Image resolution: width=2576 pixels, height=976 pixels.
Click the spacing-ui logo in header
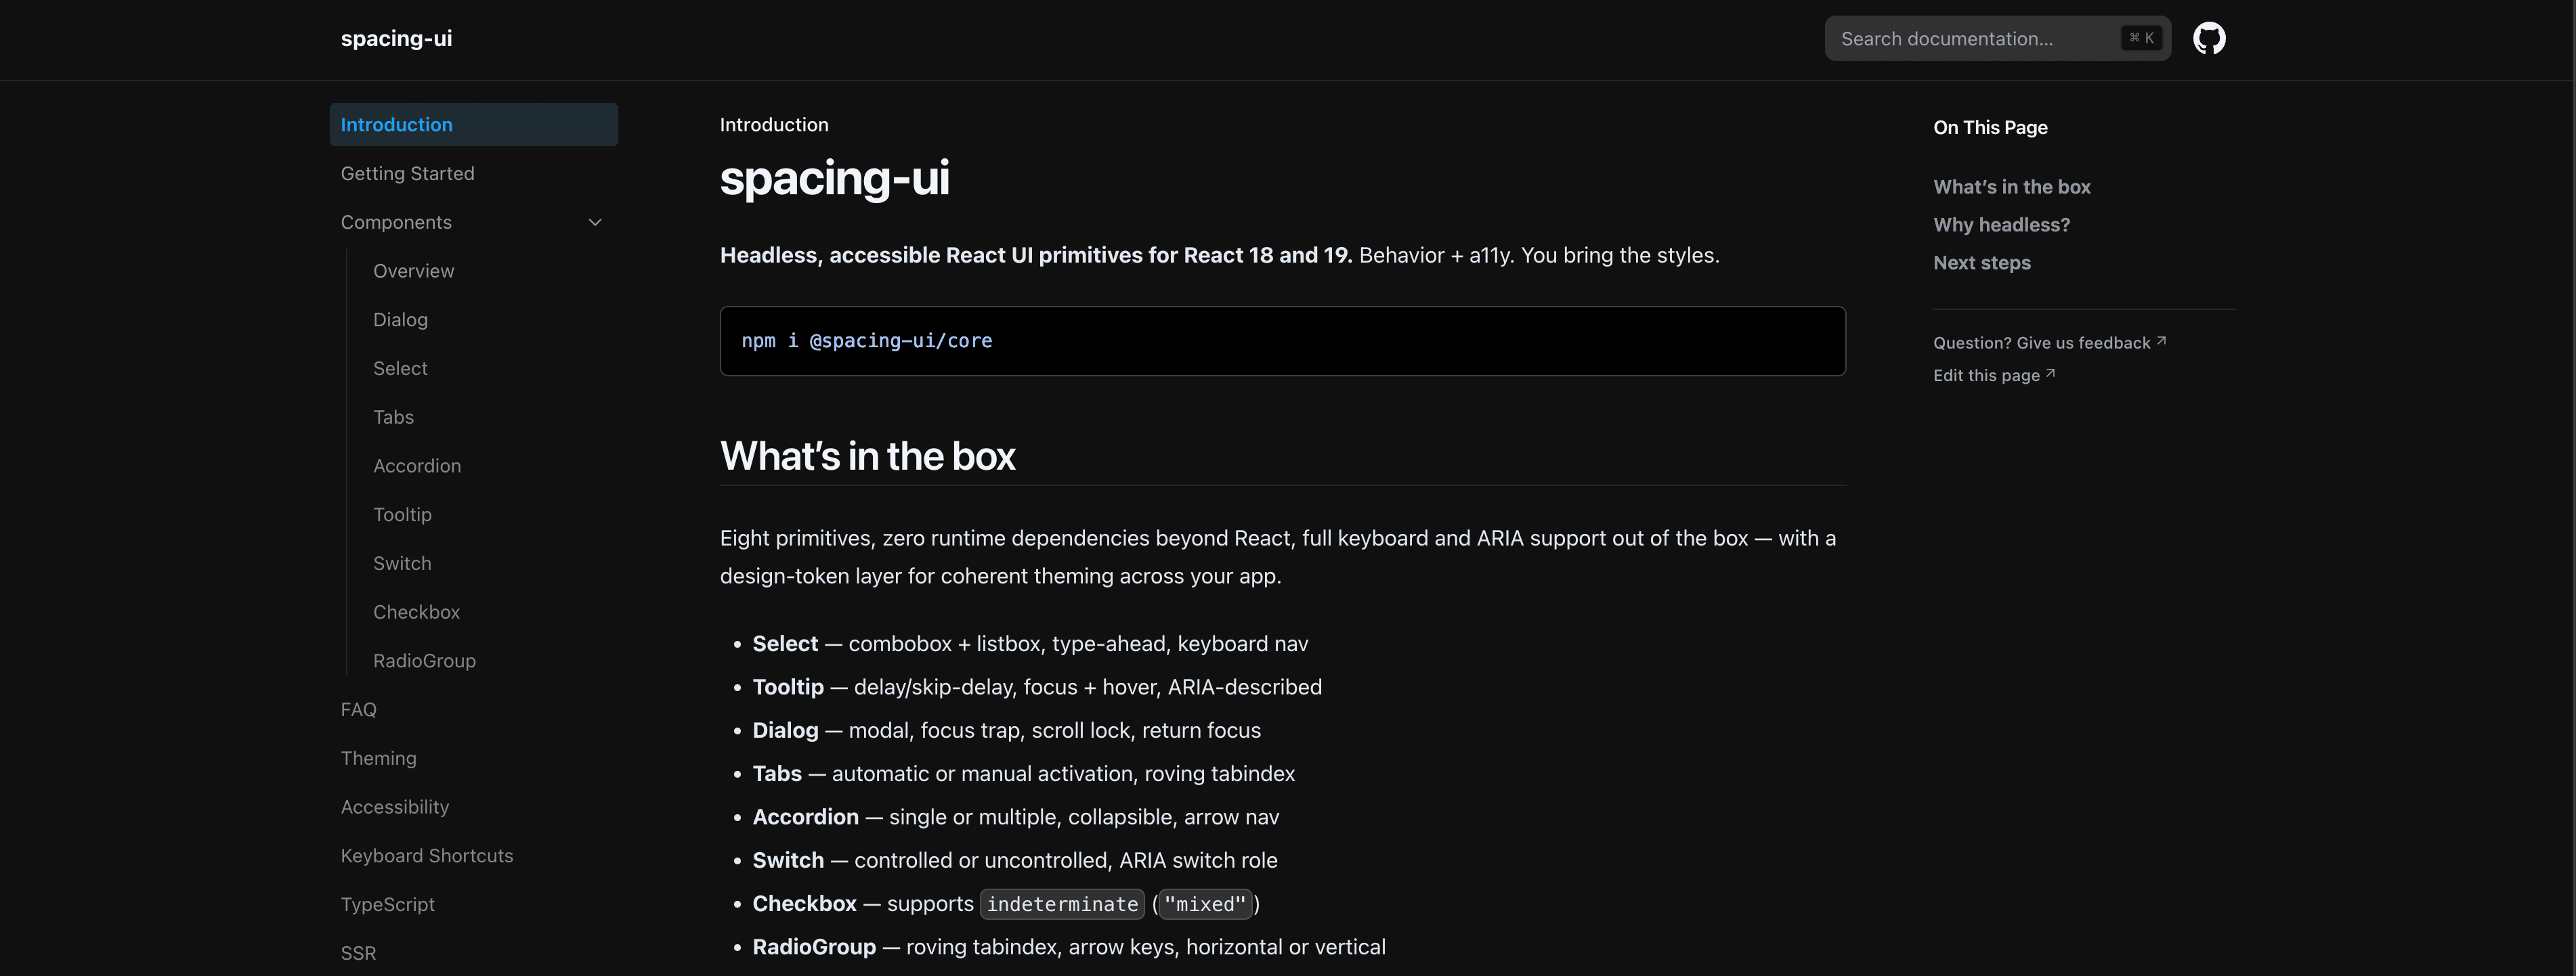[x=396, y=38]
